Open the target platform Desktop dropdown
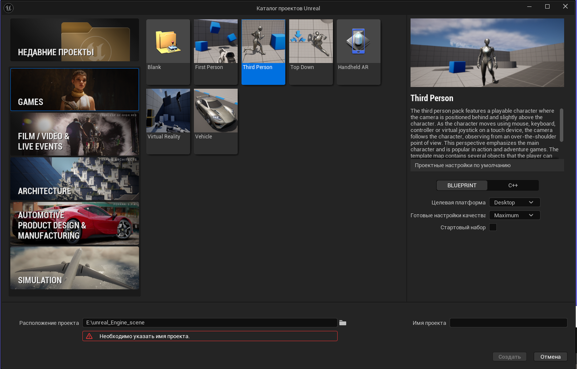 click(514, 202)
